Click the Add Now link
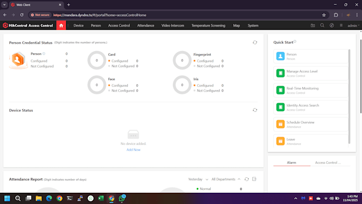 (x=134, y=150)
